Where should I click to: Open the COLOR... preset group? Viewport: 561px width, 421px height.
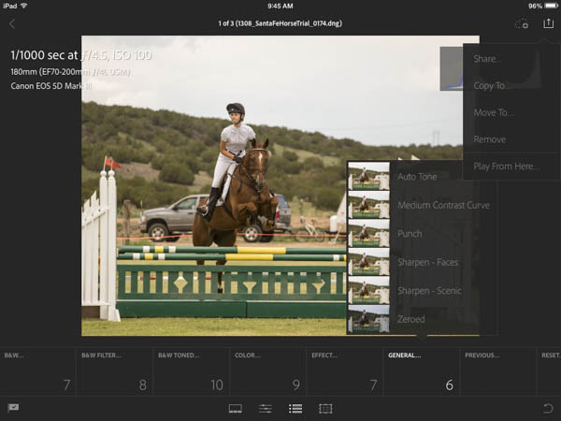268,371
